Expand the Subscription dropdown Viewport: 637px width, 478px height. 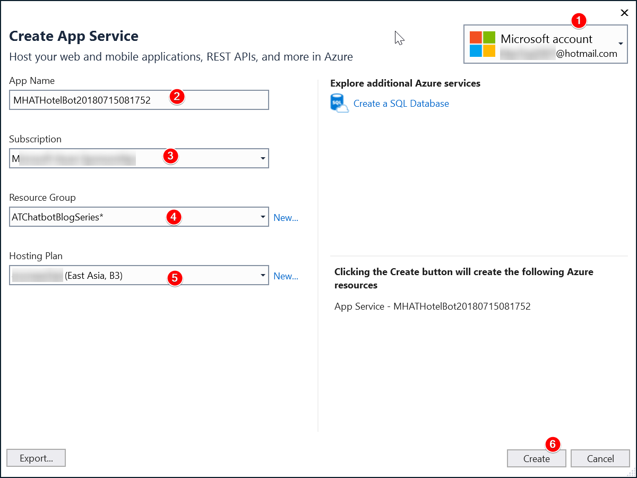[263, 158]
